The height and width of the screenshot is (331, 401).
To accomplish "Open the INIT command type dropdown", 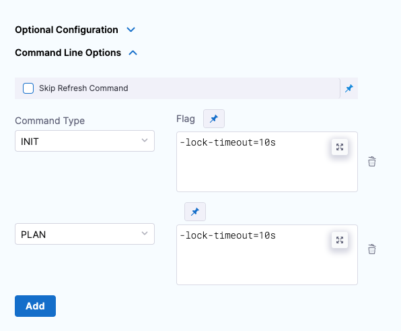I will (x=85, y=141).
